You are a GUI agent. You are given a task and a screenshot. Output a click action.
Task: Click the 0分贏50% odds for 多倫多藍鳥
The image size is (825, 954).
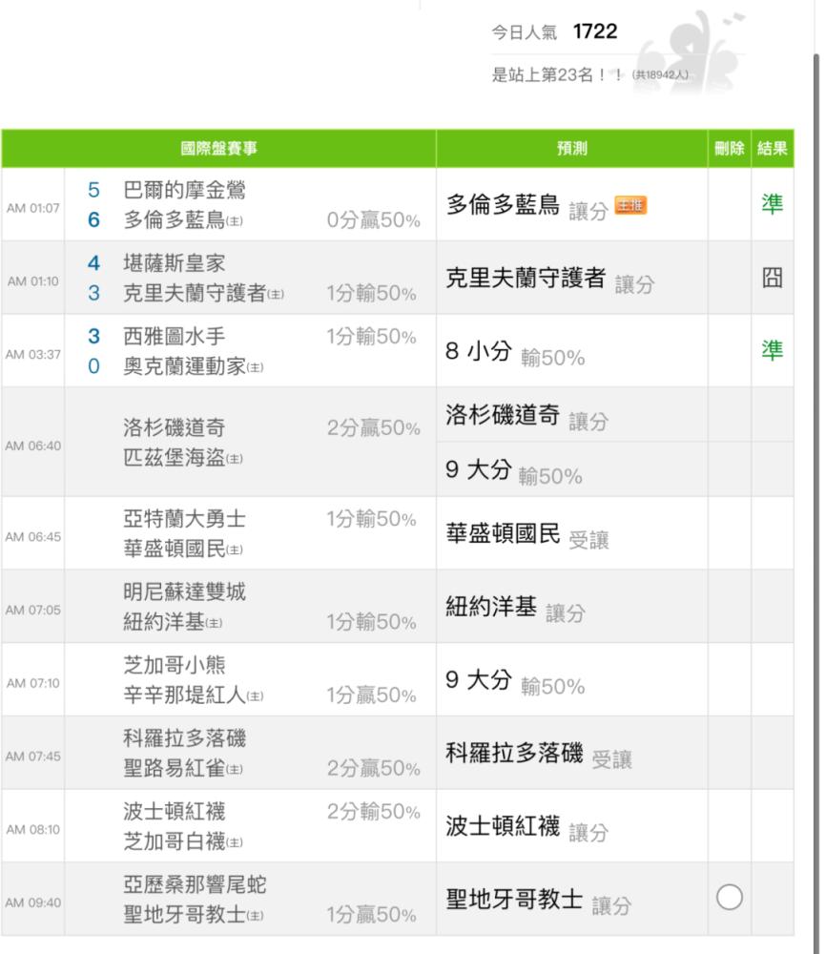(374, 220)
